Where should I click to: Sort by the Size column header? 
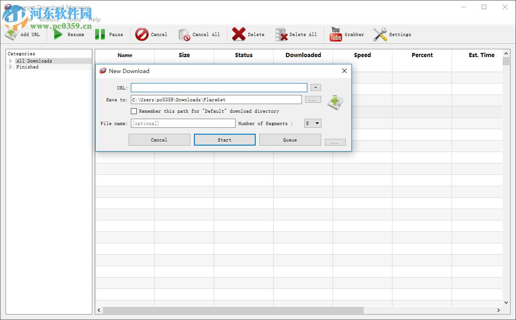coord(184,55)
